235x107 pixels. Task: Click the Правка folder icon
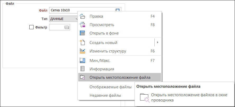pyautogui.click(x=82, y=16)
